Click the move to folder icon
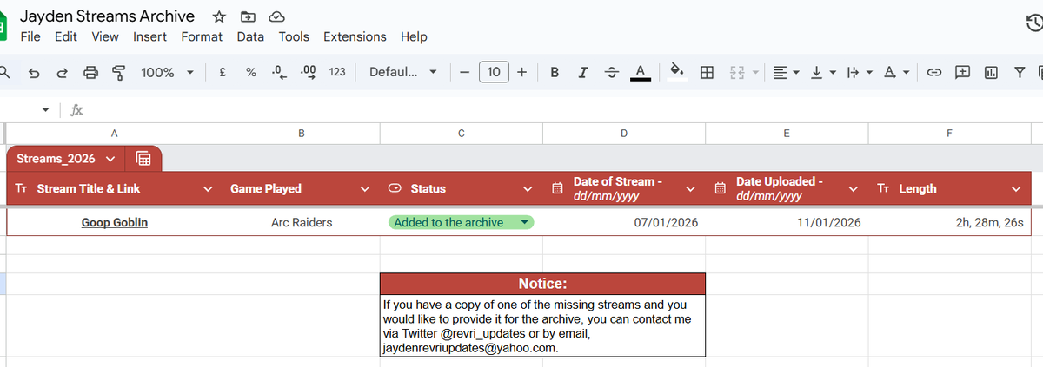 click(248, 16)
